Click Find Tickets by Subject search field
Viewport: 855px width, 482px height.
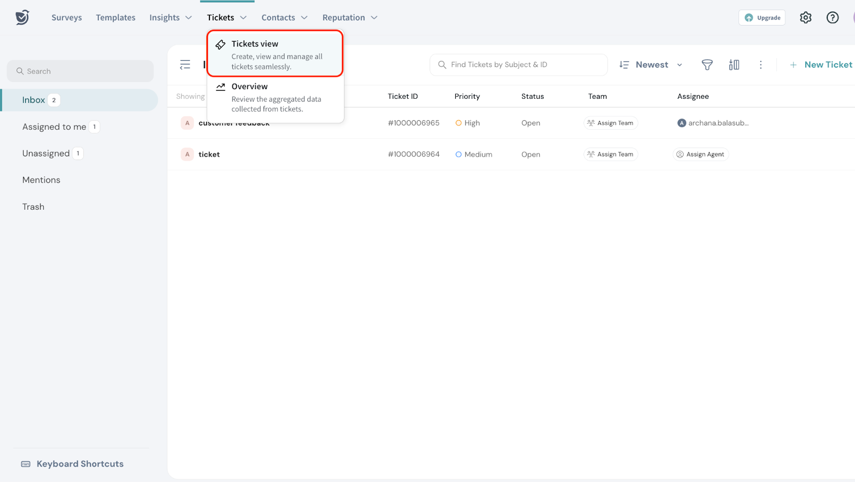[518, 65]
